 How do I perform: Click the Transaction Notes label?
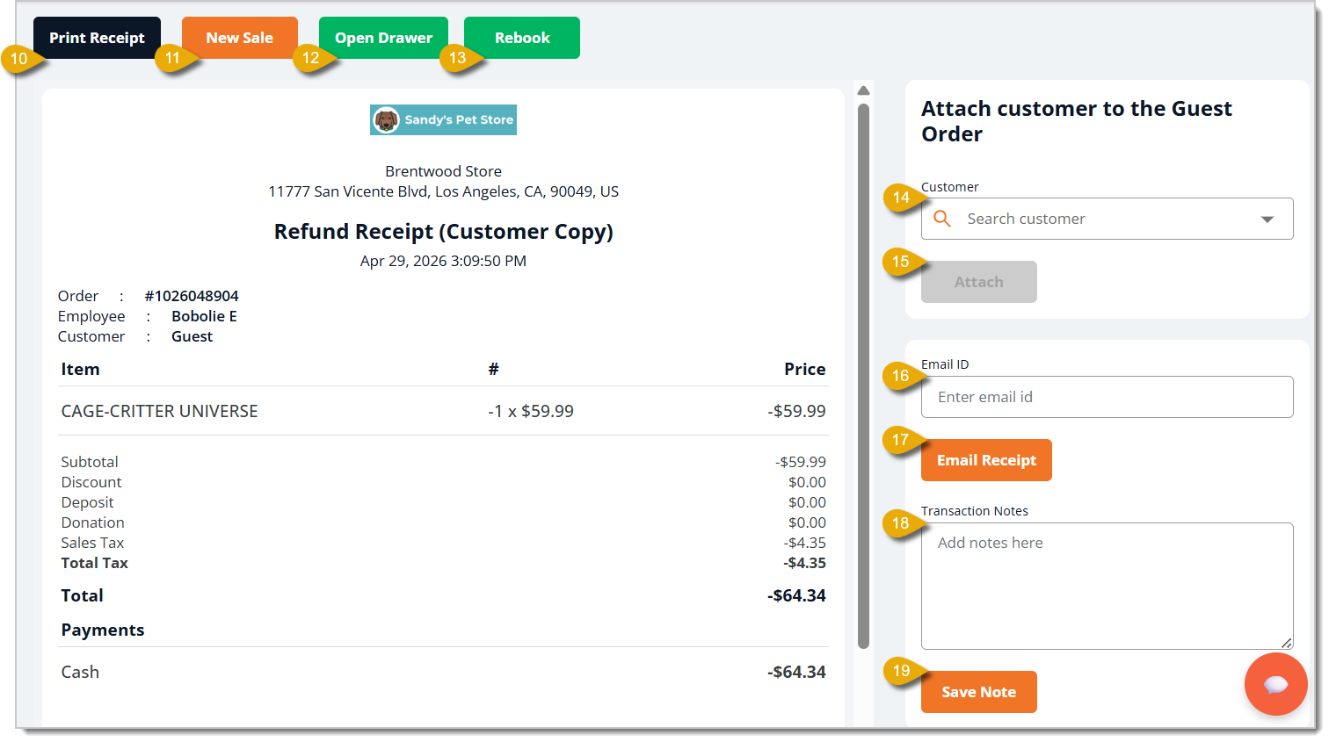point(974,511)
